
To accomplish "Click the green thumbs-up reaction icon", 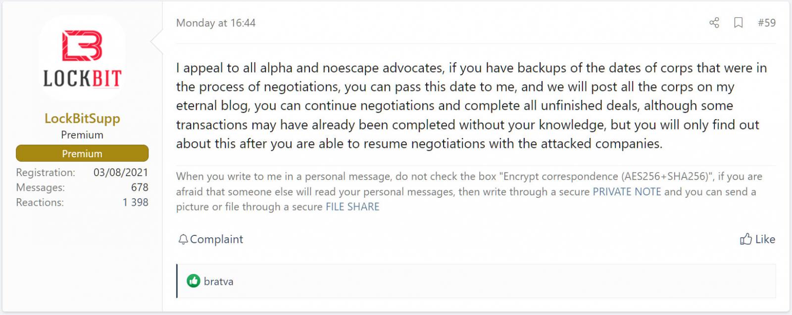I will (x=193, y=281).
